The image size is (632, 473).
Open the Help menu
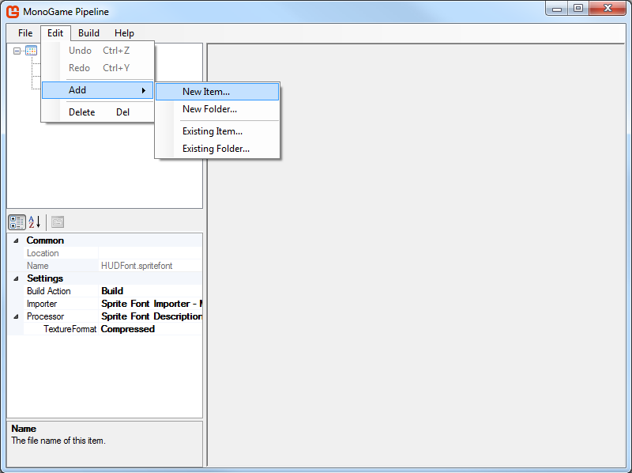coord(124,33)
